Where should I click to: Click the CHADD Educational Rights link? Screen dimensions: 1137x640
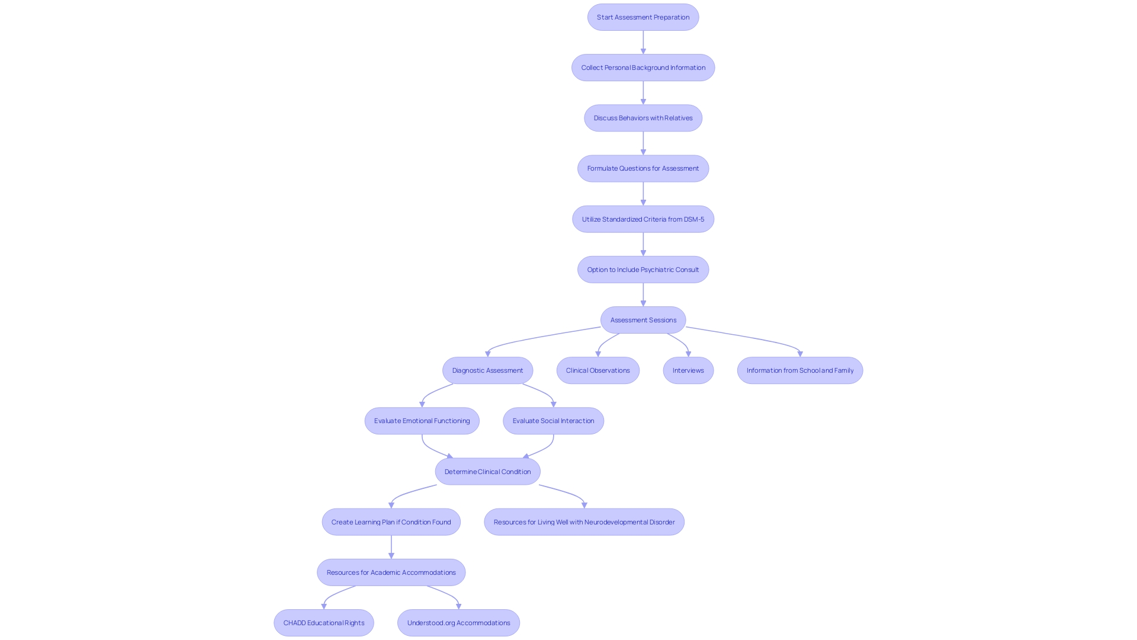323,623
